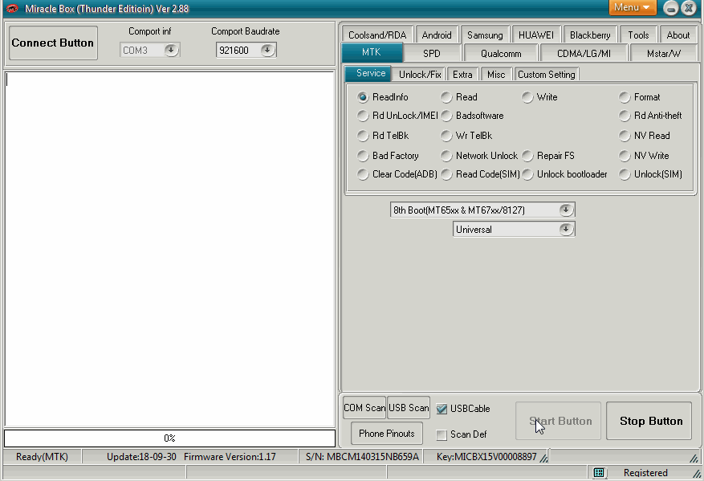Select the MTK tab
The height and width of the screenshot is (481, 704).
tap(372, 52)
